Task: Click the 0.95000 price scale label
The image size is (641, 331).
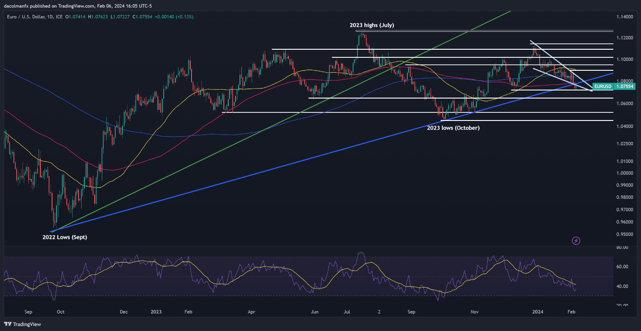Action: 625,234
